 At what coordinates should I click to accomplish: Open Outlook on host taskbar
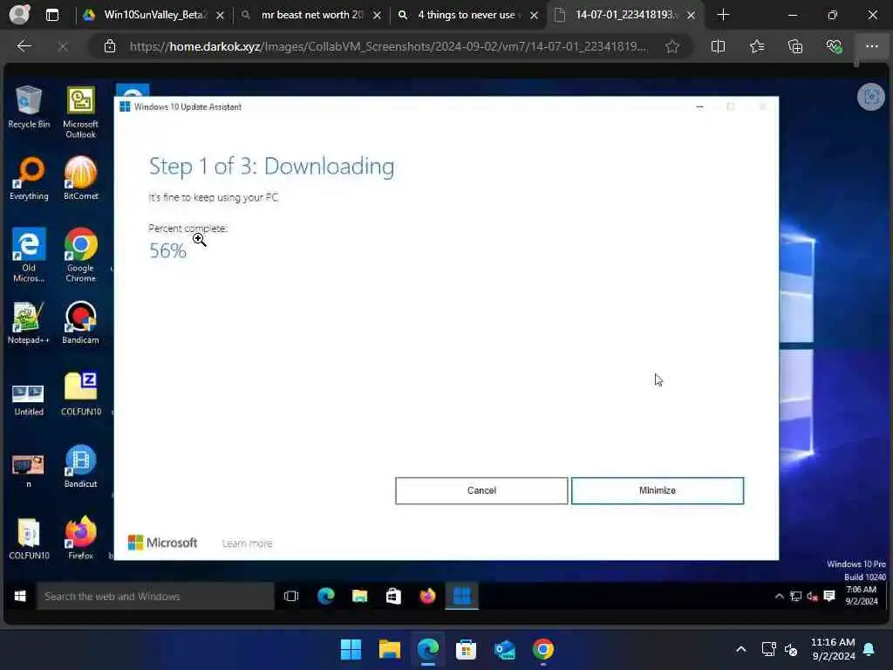click(x=505, y=649)
